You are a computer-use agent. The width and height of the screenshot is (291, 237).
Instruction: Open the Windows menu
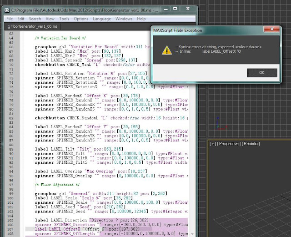[x=124, y=19]
